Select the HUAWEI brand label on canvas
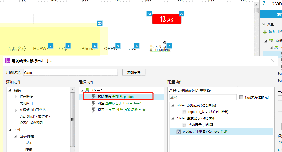Image resolution: width=282 pixels, height=152 pixels. (x=42, y=48)
